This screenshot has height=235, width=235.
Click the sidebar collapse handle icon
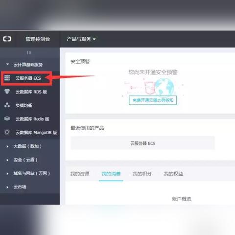pyautogui.click(x=29, y=52)
